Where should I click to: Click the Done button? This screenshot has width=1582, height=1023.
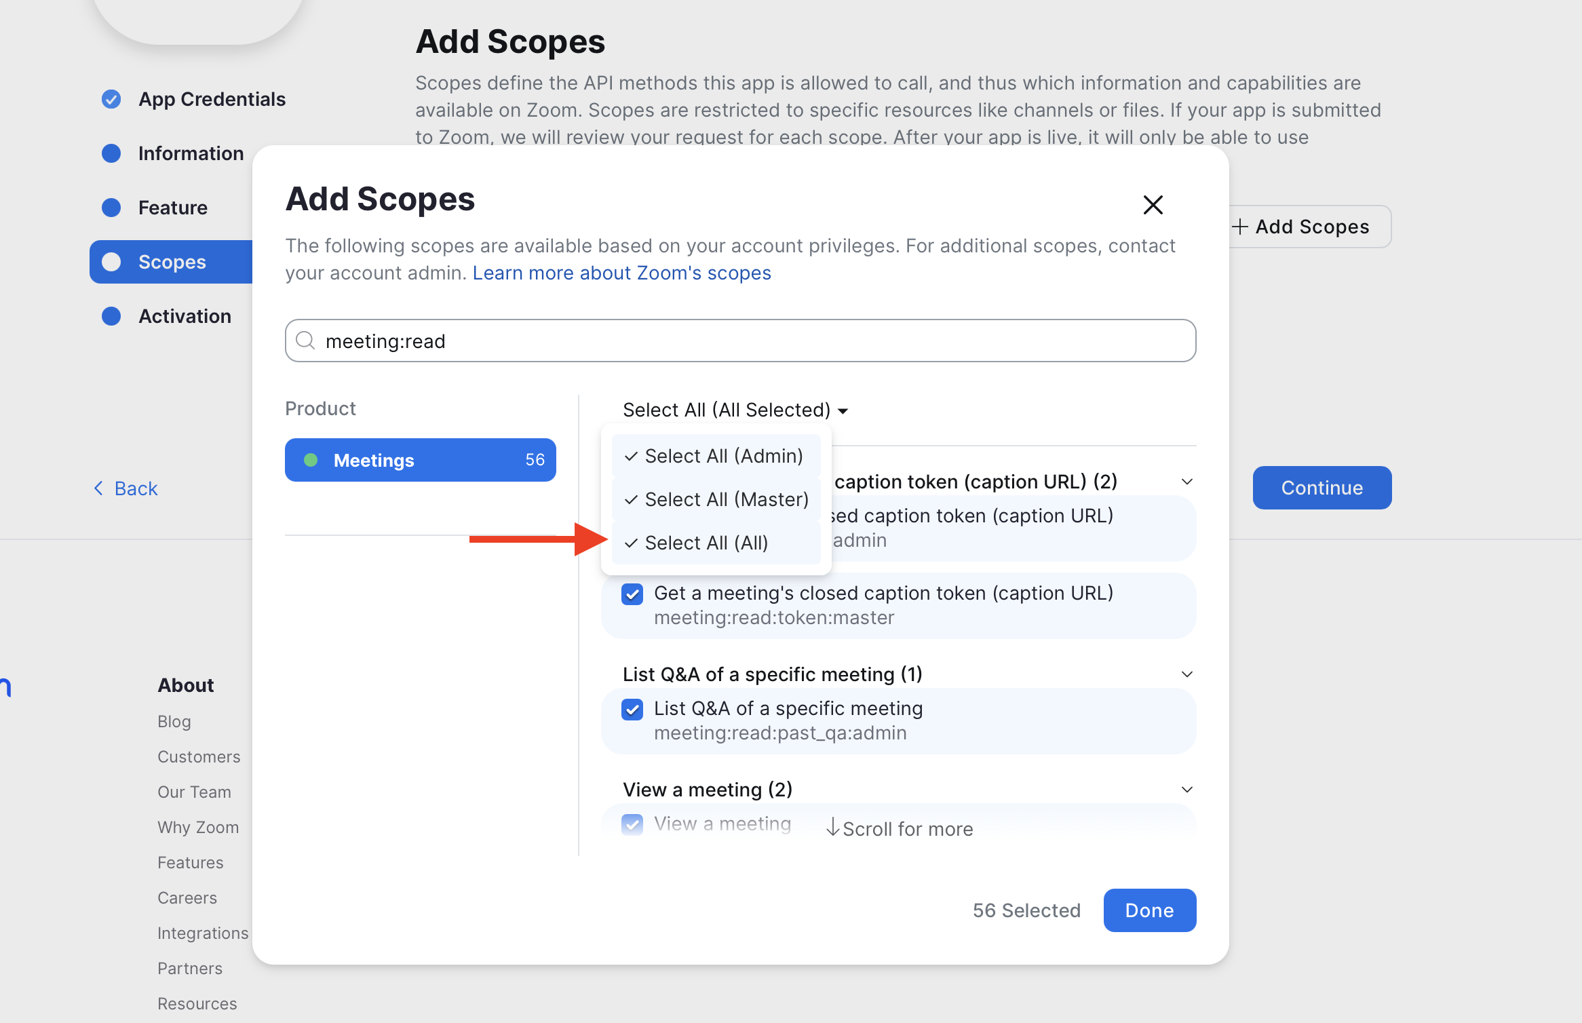click(1150, 910)
